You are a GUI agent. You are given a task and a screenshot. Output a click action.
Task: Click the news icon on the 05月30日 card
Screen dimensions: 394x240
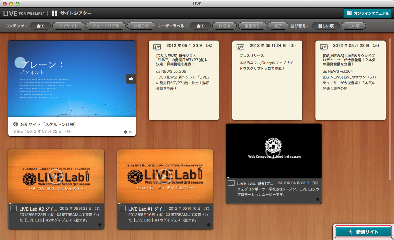[x=157, y=47]
